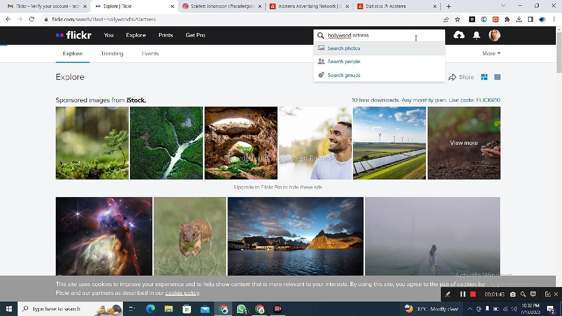This screenshot has height=316, width=562.
Task: Open the weasel on grass photo
Action: coord(190,236)
